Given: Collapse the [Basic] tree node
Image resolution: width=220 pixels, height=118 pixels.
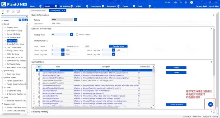Looking at the screenshot, I should pos(2,24).
